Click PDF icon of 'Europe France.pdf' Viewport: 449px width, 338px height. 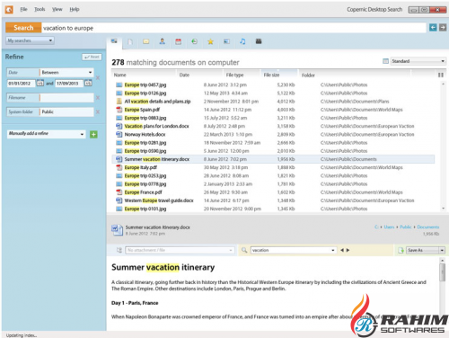119,192
